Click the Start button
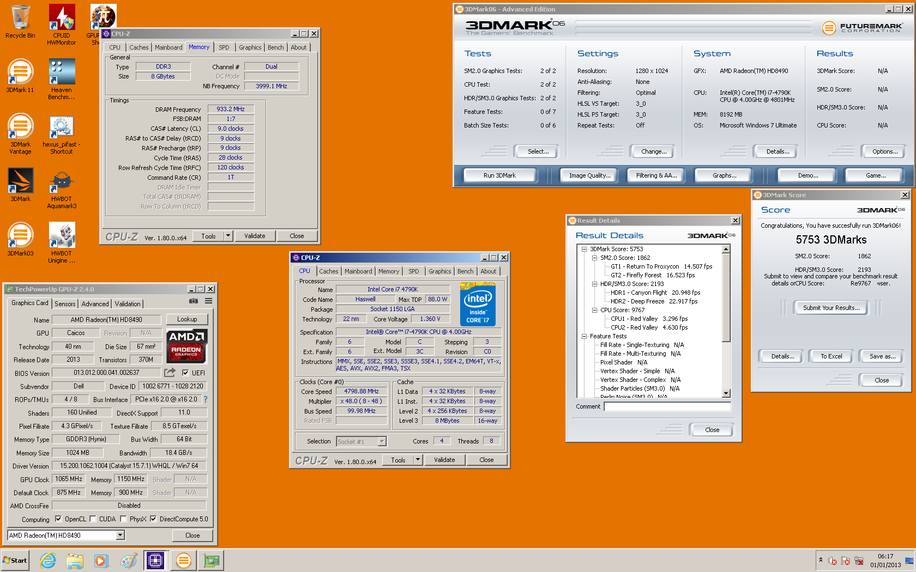Viewport: 916px width, 572px height. [x=15, y=560]
